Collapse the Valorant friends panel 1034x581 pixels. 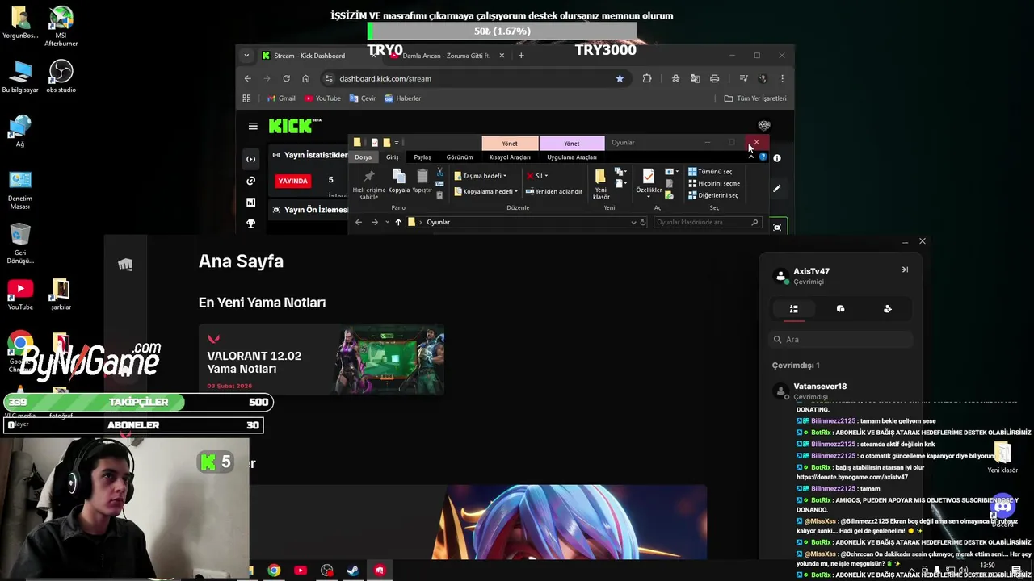point(905,270)
